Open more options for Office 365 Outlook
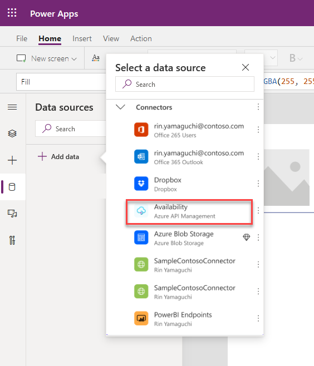This screenshot has height=366, width=314. coord(258,156)
